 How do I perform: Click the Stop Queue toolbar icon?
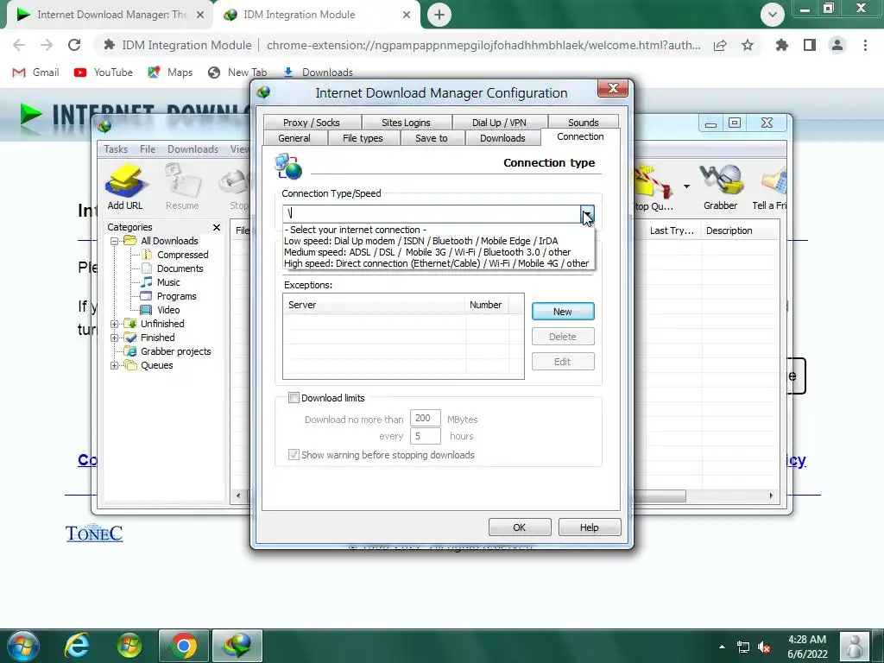654,187
